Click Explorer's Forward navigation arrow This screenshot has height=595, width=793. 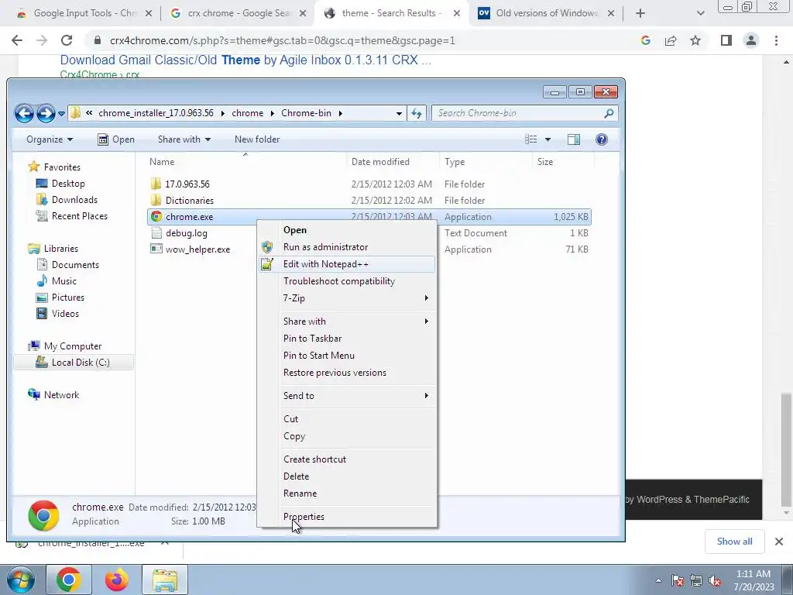tap(46, 113)
